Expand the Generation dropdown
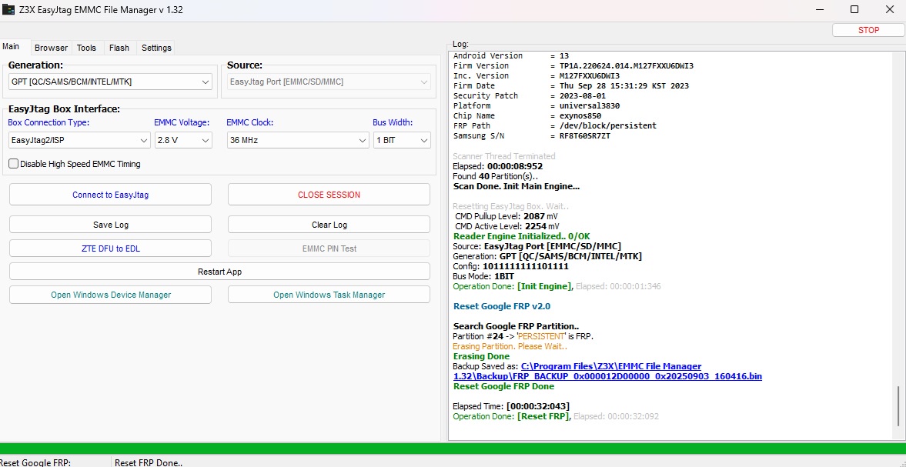The width and height of the screenshot is (906, 467). click(206, 82)
